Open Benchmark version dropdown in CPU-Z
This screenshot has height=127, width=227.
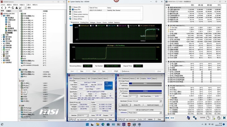(x=160, y=101)
